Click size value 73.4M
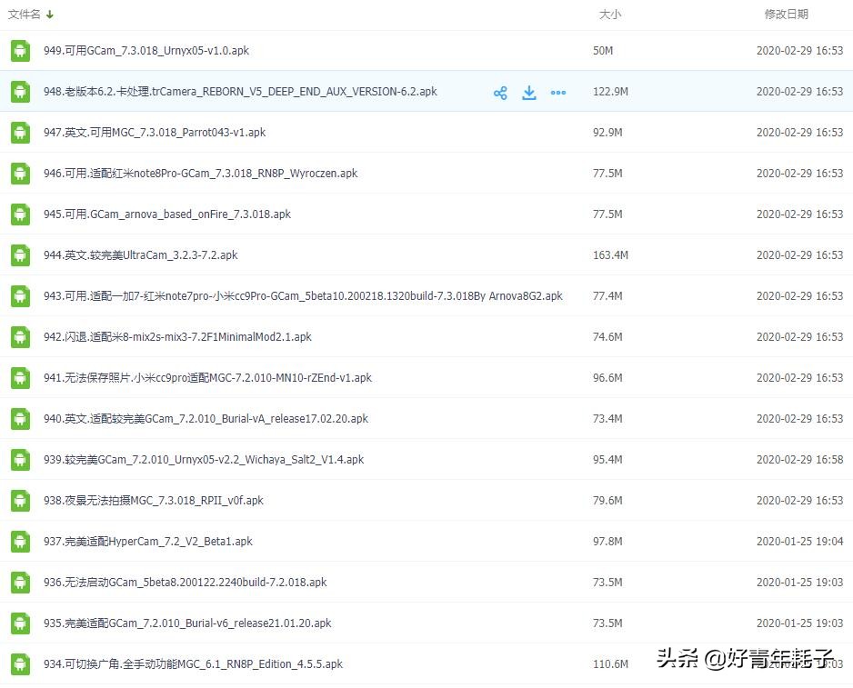 pyautogui.click(x=607, y=419)
